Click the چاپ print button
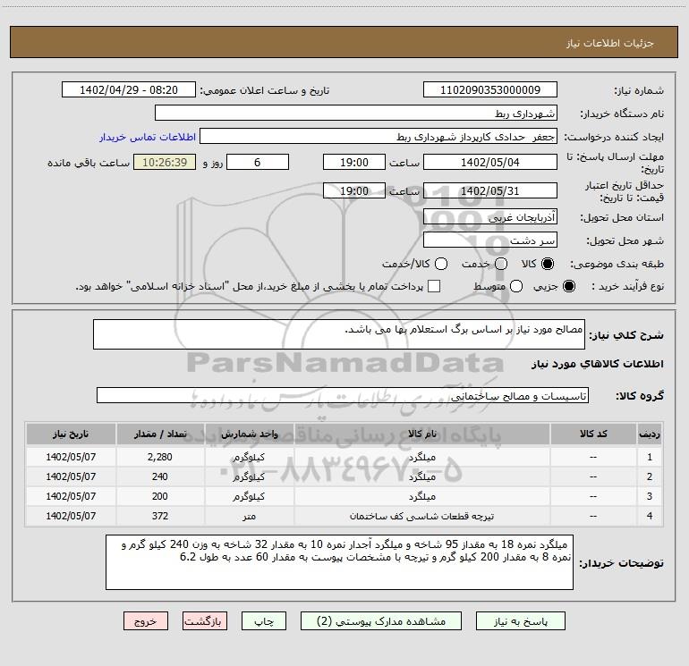Image resolution: width=689 pixels, height=666 pixels. pos(264,621)
